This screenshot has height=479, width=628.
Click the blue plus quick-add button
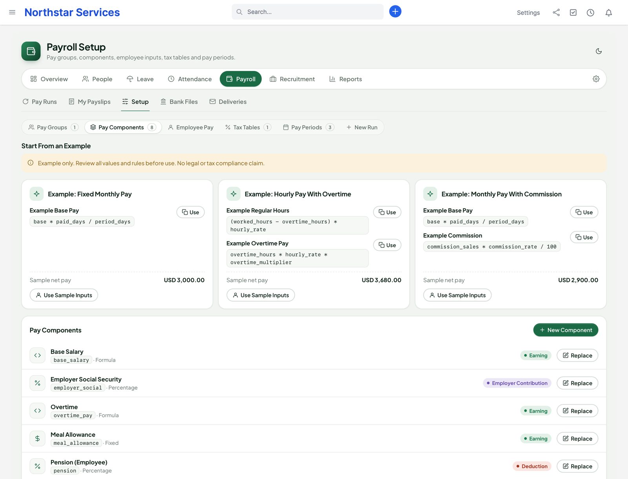point(395,11)
